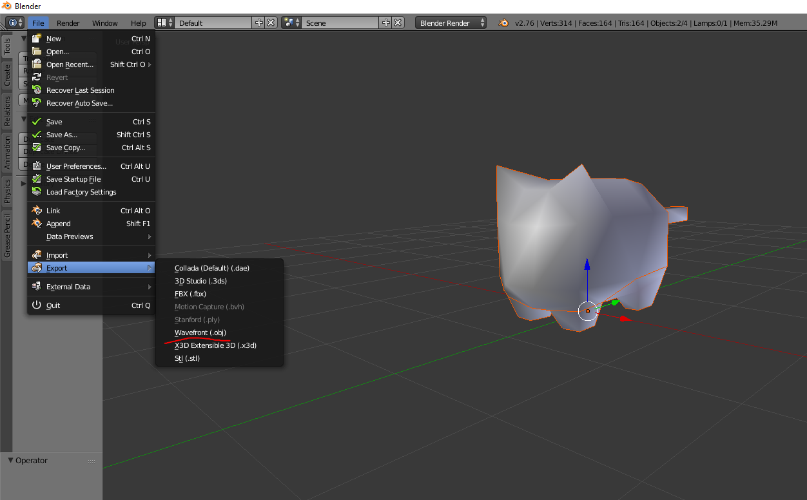
Task: Add a new scene with plus button
Action: point(386,23)
